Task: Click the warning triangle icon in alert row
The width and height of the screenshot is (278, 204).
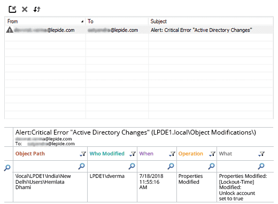Action: click(10, 30)
